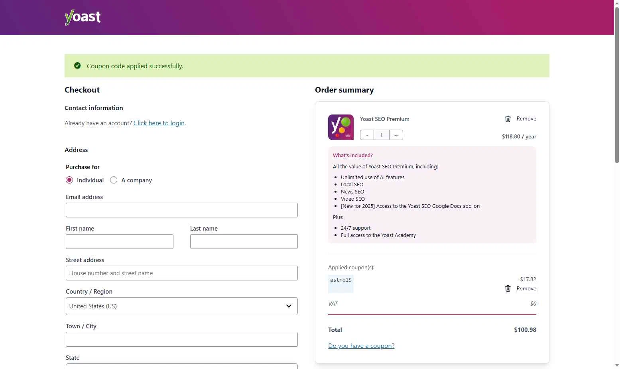Focus the Last name field
Image resolution: width=620 pixels, height=369 pixels.
click(x=244, y=242)
